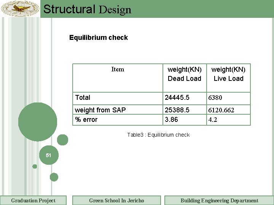Screen dimensions: 274x205
Task: Click the university logo emblem
Action: (x=20, y=8)
